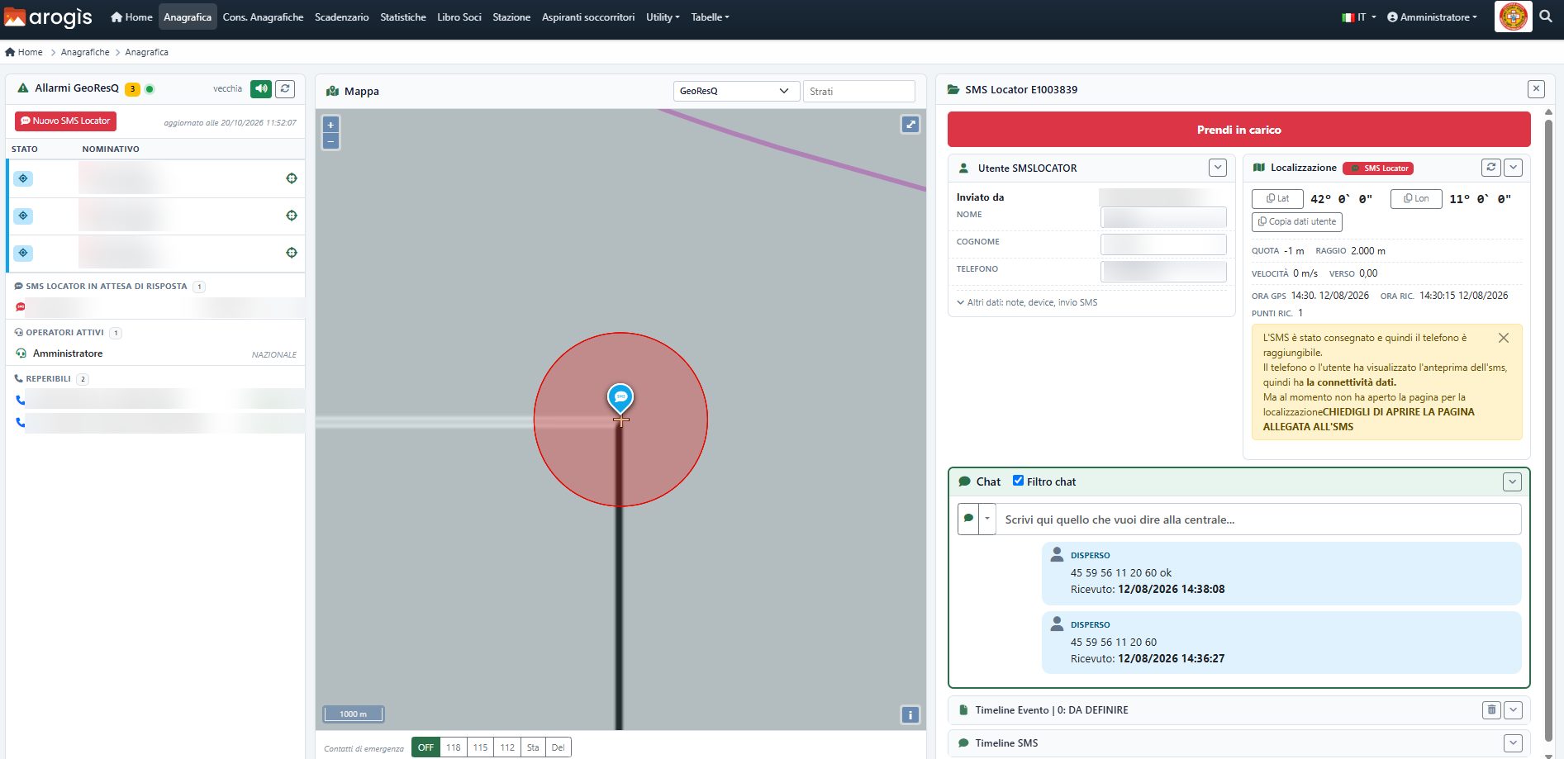Refresh the Localizzazione panel

coord(1491,168)
